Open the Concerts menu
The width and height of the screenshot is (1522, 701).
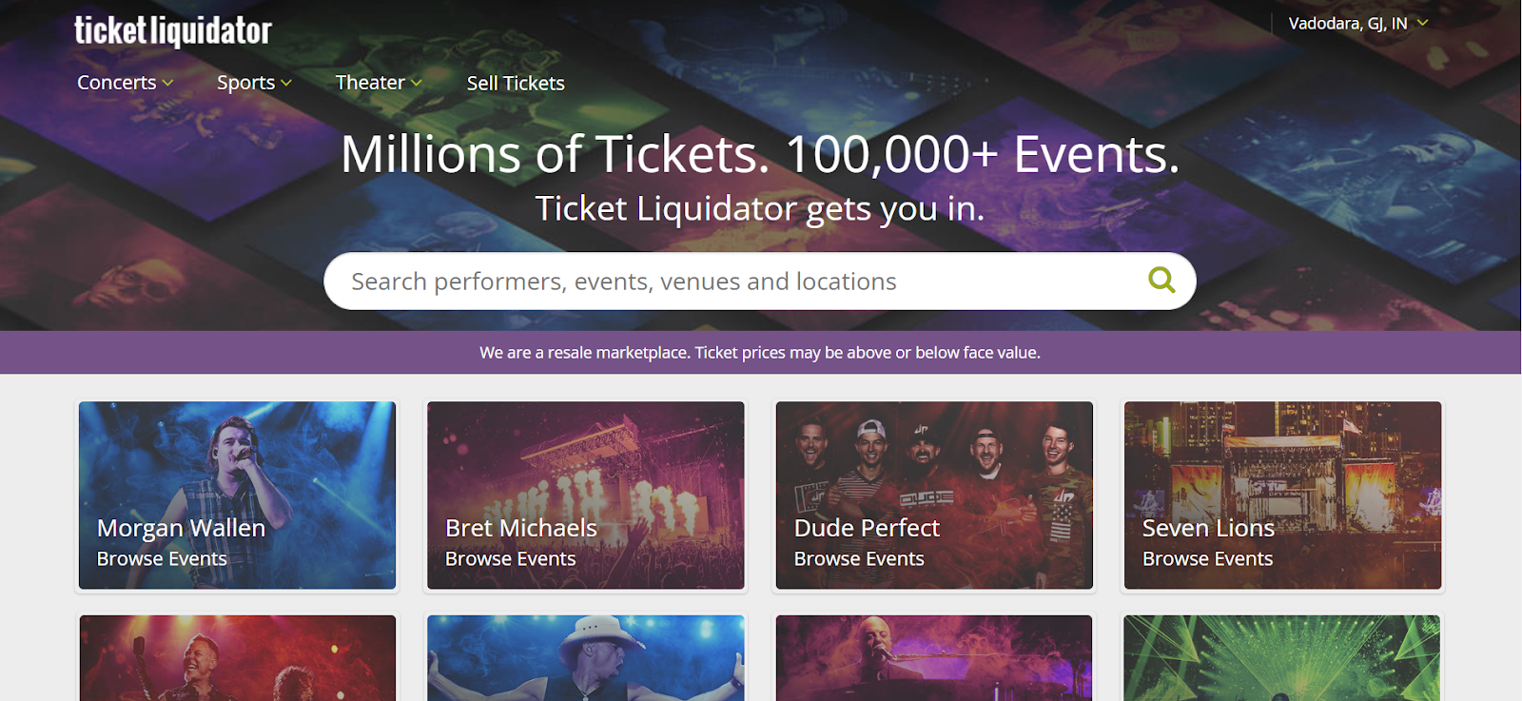click(x=117, y=83)
